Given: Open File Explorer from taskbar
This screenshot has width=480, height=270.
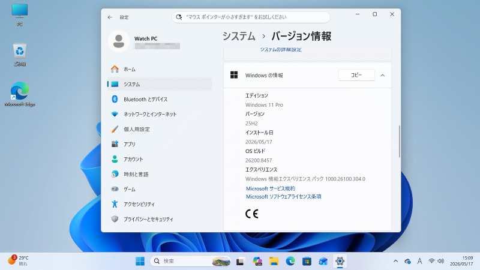Looking at the screenshot, I should pos(274,261).
